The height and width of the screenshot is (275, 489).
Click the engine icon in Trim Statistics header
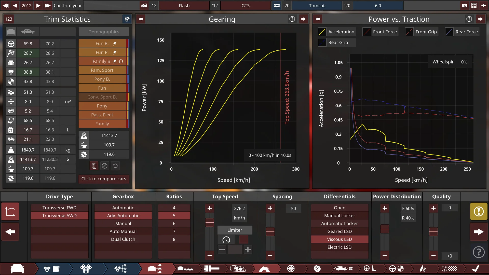pos(127,19)
